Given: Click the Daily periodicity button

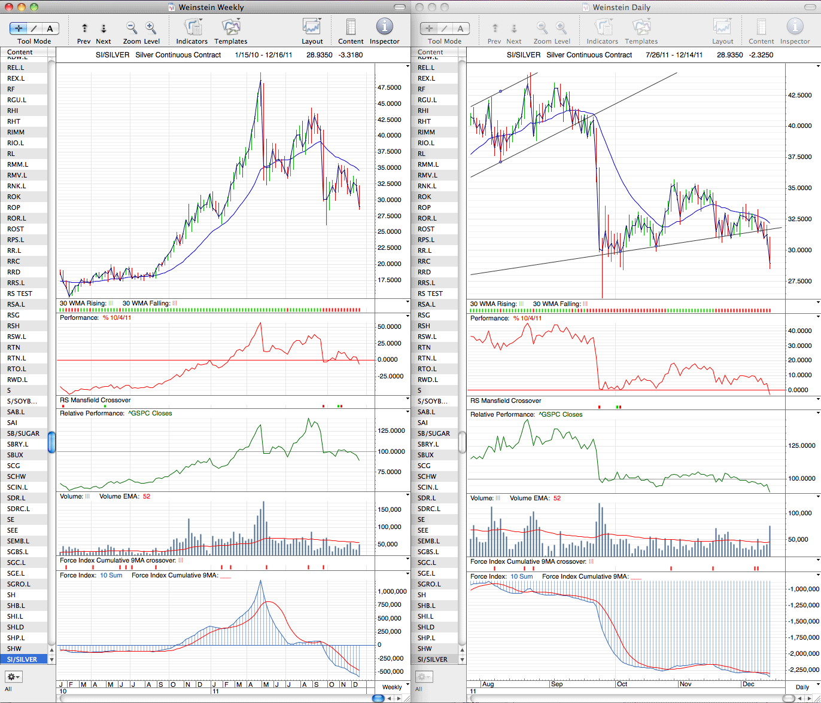Looking at the screenshot, I should pos(802,687).
